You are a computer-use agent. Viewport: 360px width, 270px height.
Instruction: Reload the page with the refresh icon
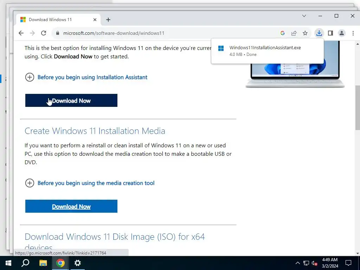pyautogui.click(x=44, y=33)
